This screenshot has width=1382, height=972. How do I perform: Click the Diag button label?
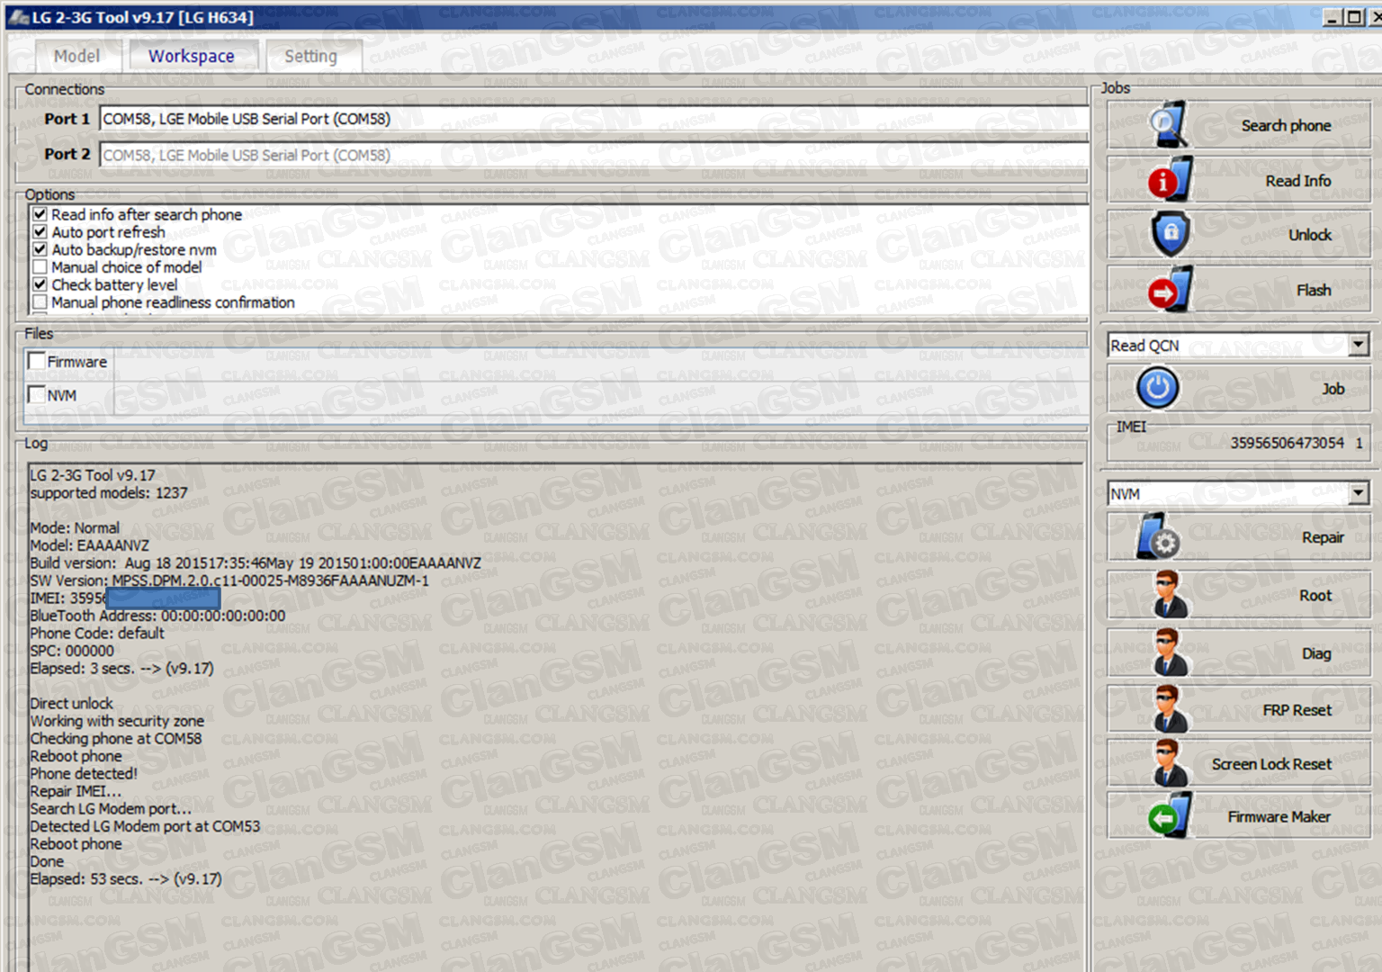coord(1316,653)
